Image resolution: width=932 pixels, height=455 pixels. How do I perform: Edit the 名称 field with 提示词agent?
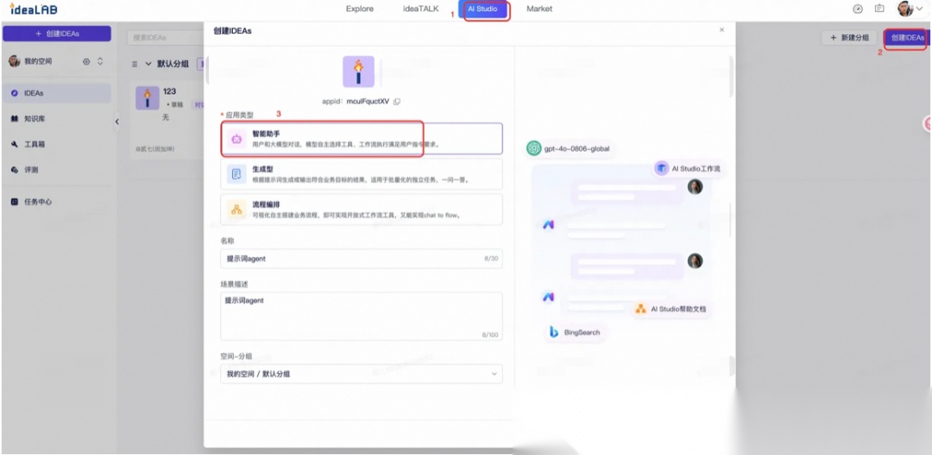pos(362,259)
